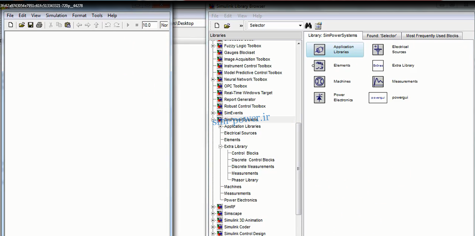Create new model in the model window toolbar
Viewport: 475px width, 236px height.
(11, 25)
